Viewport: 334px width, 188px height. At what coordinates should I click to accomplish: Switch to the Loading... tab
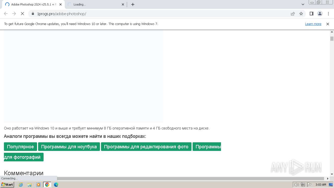95,4
